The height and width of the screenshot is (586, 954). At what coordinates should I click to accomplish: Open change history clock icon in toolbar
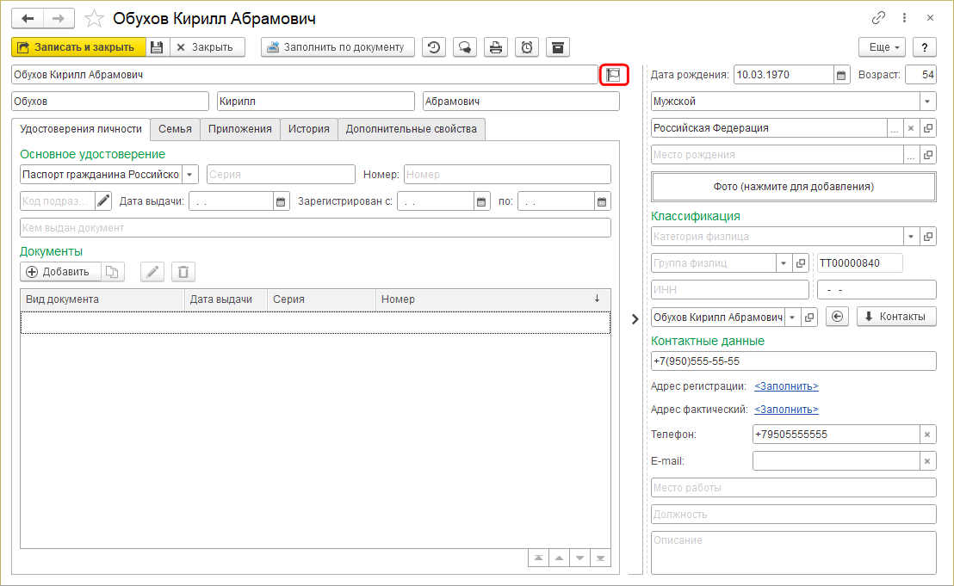[x=436, y=47]
